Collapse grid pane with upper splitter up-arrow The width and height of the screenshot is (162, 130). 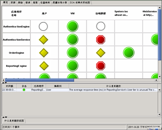(x=3, y=83)
